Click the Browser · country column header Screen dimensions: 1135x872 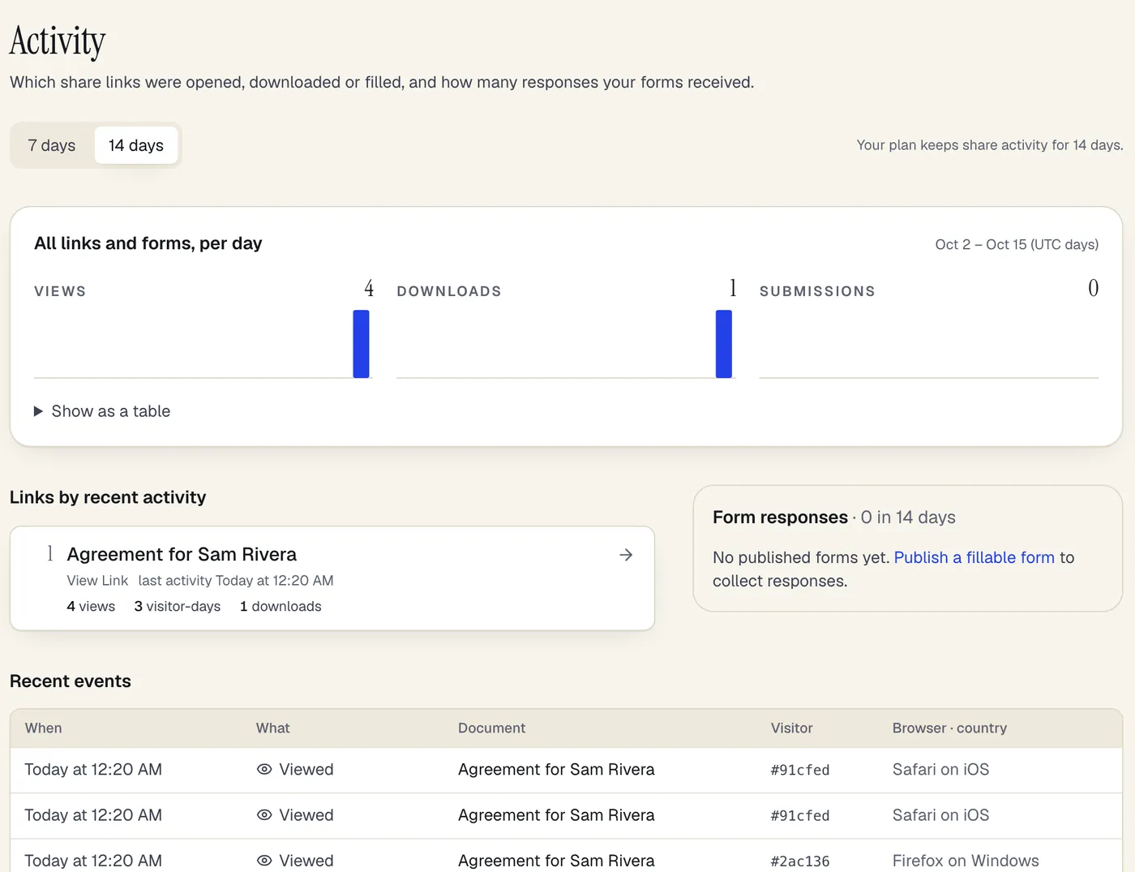click(x=949, y=728)
